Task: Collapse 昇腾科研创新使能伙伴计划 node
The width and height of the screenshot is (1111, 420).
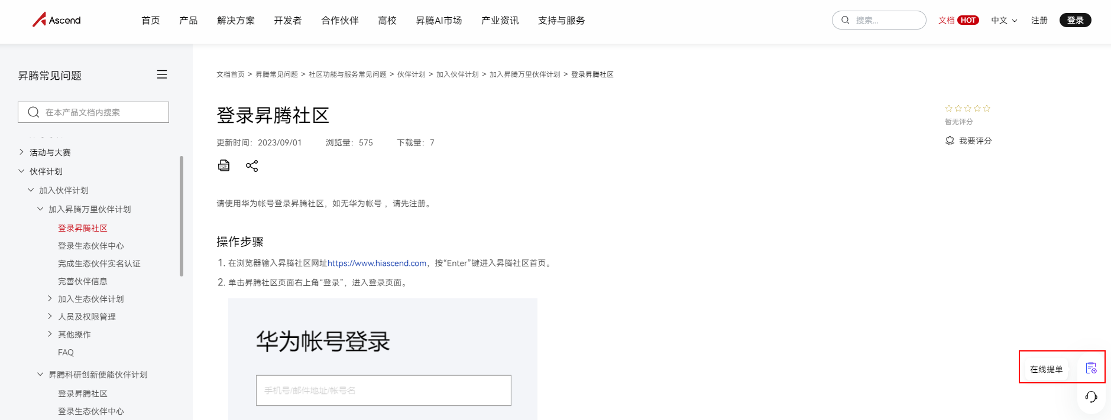Action: [x=40, y=375]
